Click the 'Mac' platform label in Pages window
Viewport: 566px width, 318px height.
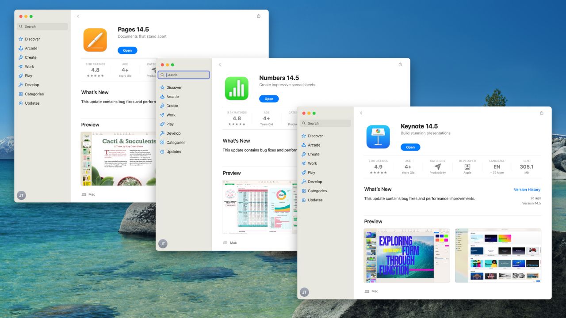click(x=92, y=194)
